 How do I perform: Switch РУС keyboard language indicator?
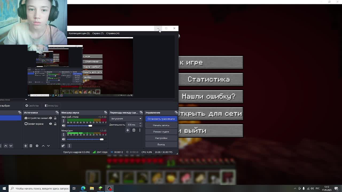click(317, 189)
